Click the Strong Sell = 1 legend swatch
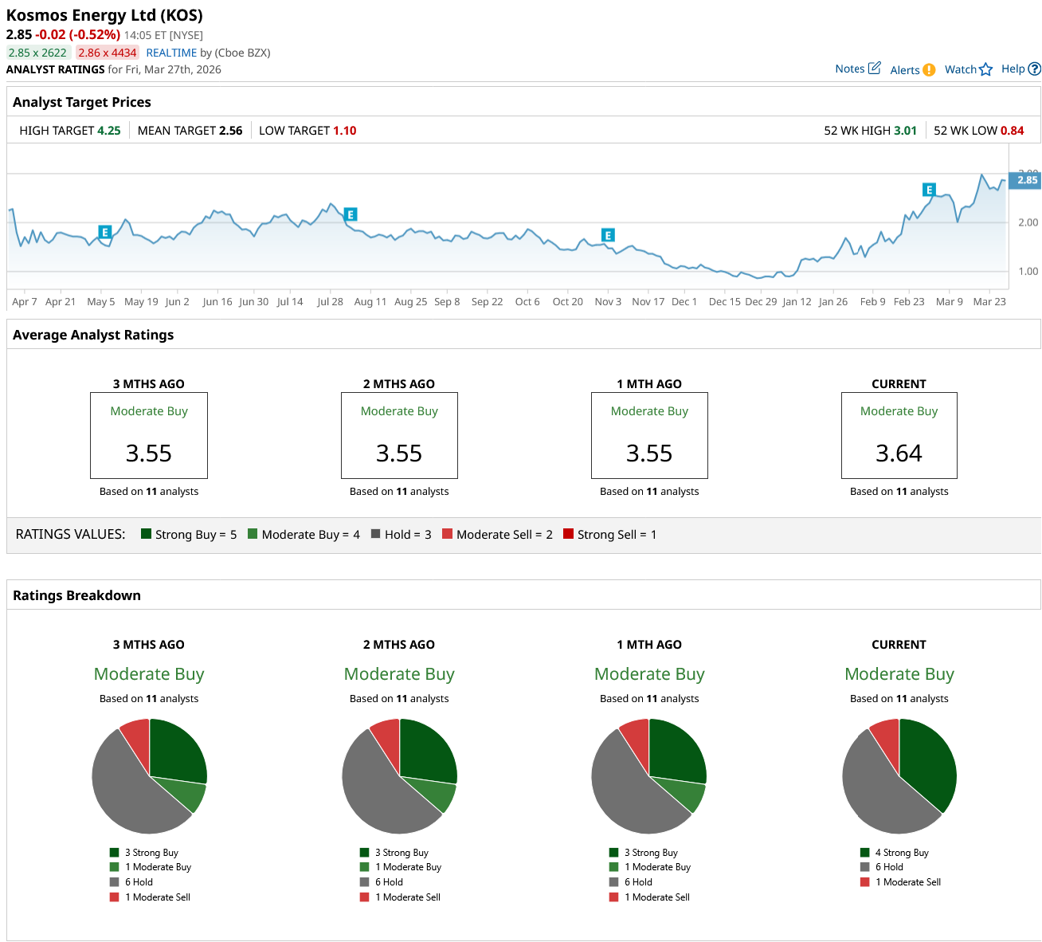This screenshot has width=1042, height=942. point(568,534)
